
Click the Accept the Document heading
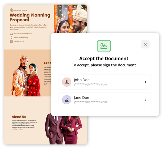104,59
